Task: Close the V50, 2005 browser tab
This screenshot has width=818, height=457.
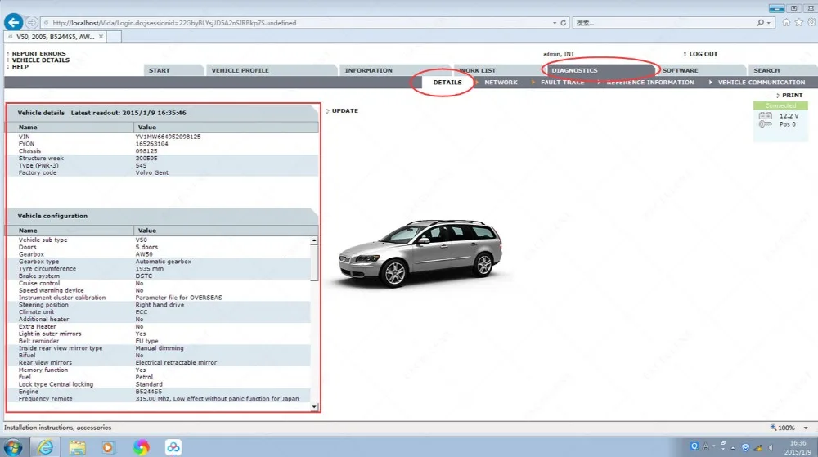Action: pos(101,37)
